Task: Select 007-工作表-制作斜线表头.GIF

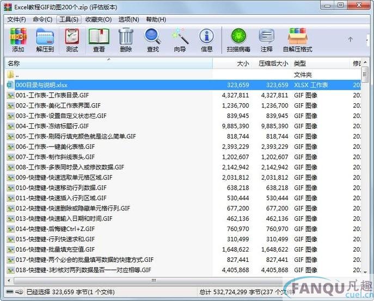Action: click(x=56, y=157)
